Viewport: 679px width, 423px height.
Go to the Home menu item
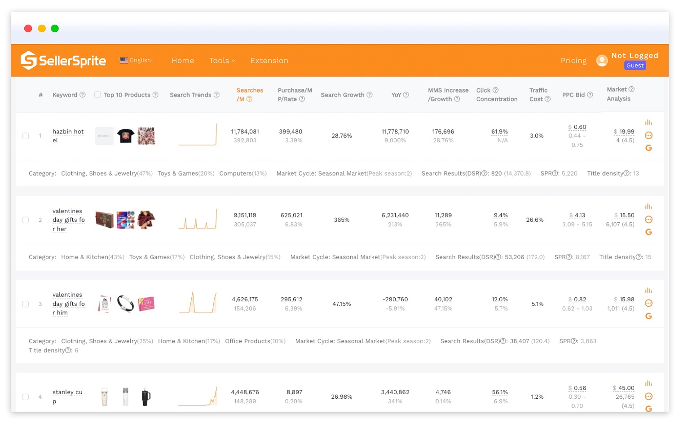[183, 61]
